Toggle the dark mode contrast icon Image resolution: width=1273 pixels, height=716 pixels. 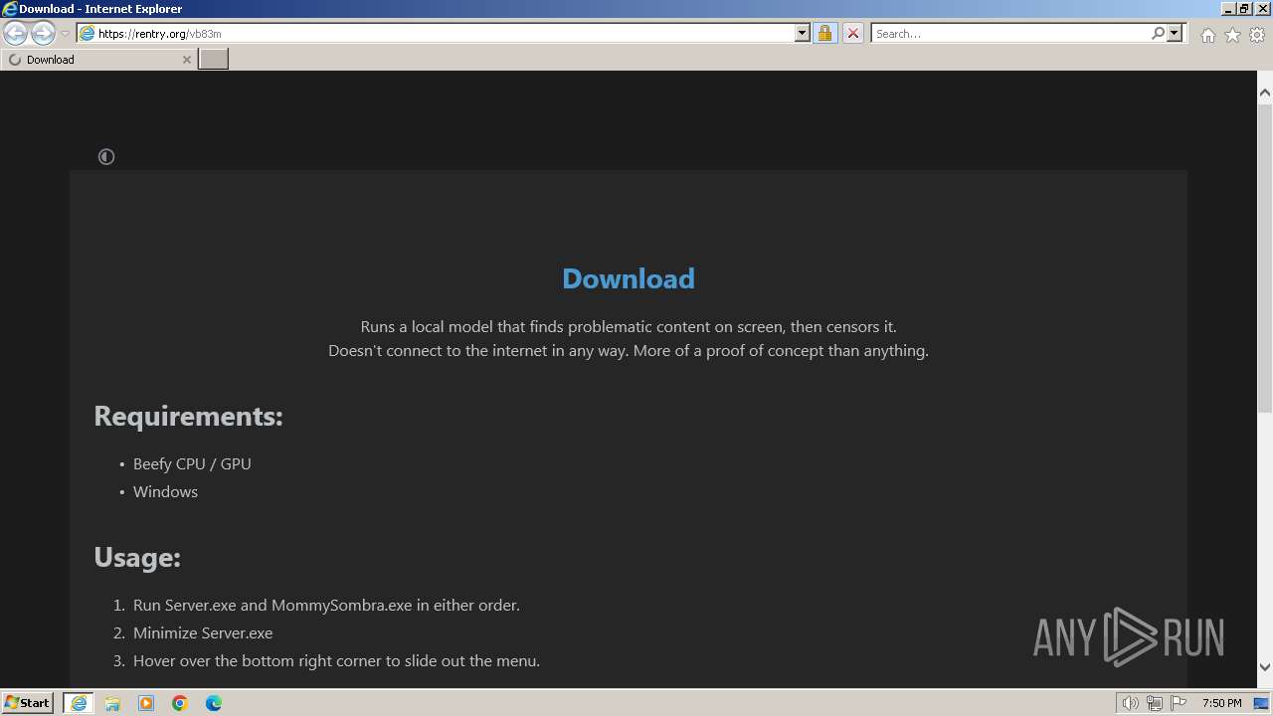(x=106, y=157)
